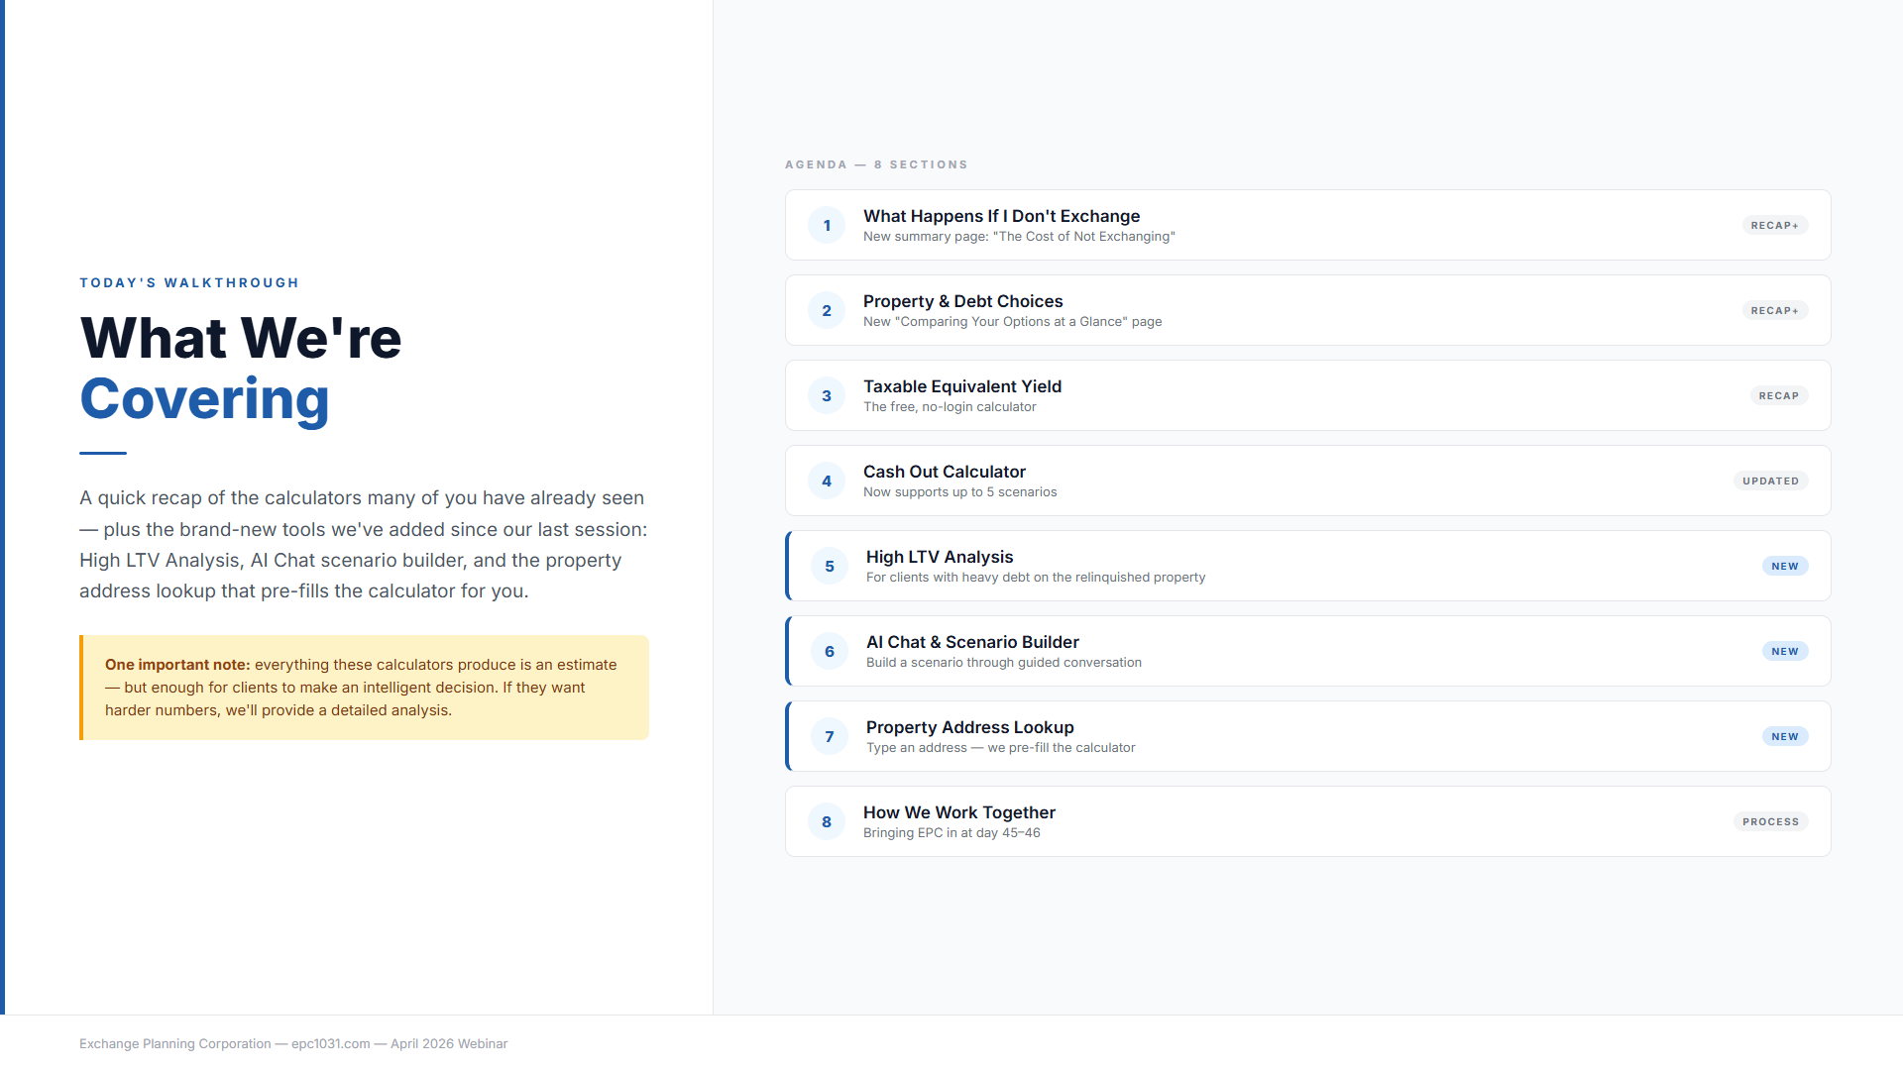Click the blue 'Covering' heading word
The width and height of the screenshot is (1903, 1070).
[x=204, y=399]
